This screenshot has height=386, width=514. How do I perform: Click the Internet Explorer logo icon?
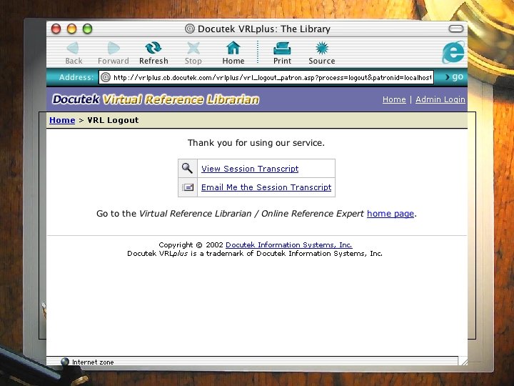click(453, 52)
